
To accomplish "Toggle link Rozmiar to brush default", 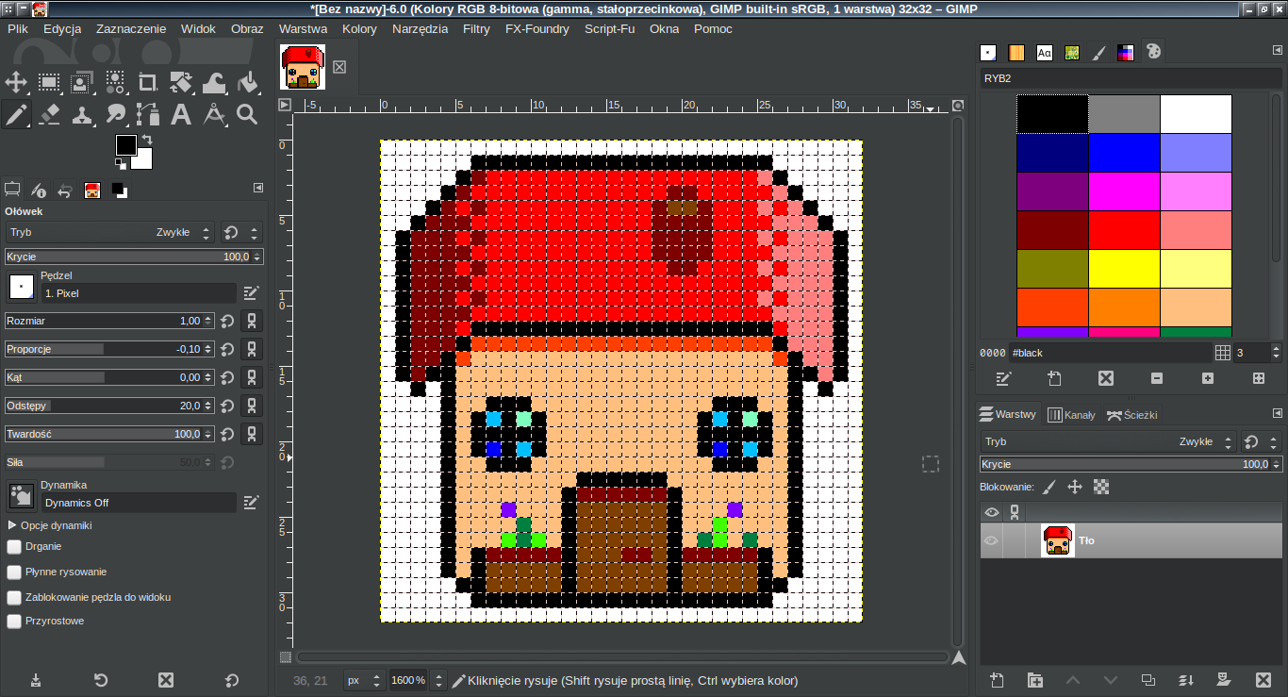I will [x=252, y=321].
